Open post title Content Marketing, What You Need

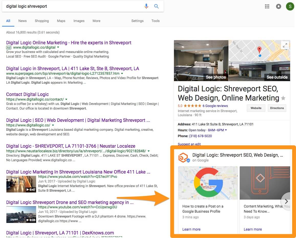click(267, 209)
